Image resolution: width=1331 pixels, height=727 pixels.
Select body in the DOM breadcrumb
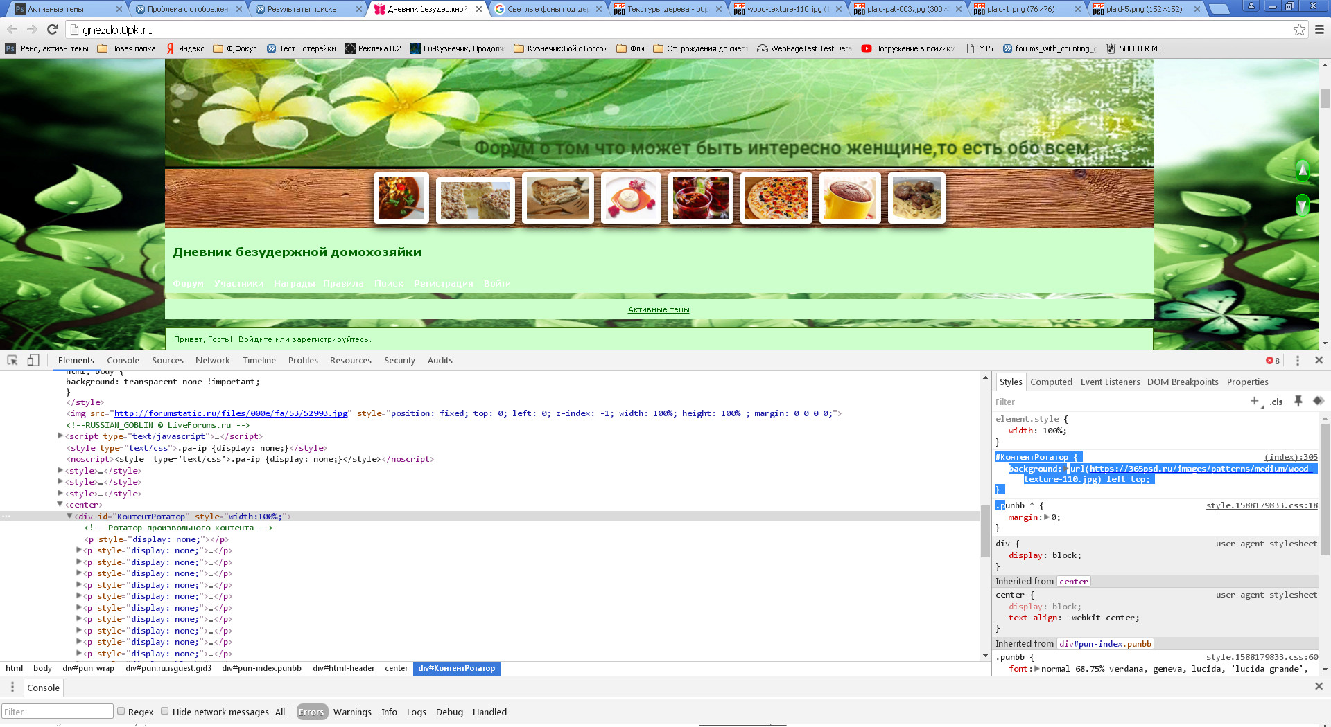(x=42, y=668)
